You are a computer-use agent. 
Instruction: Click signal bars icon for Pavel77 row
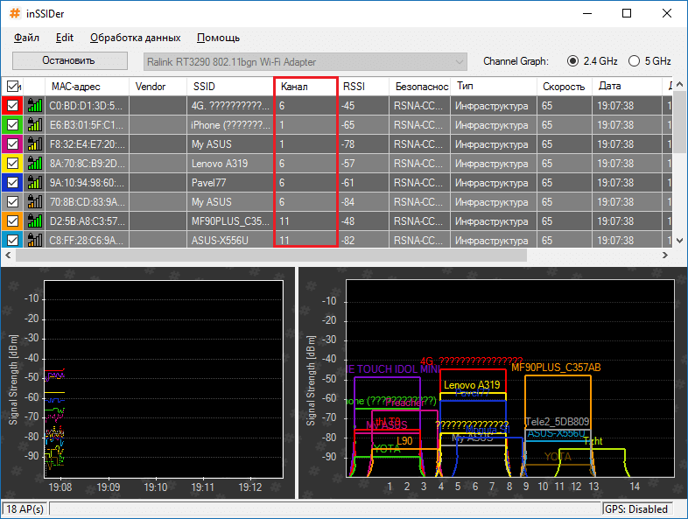click(35, 183)
